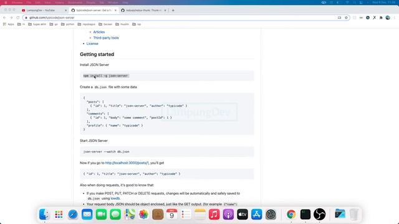399x224 pixels.
Task: Open Launchpad from the Dock
Action: 59,214
